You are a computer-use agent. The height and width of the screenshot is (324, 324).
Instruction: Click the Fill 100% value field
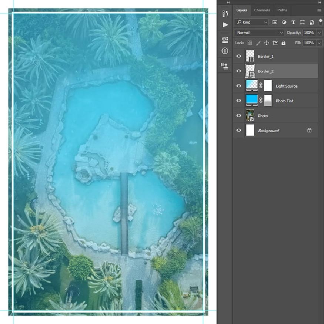(309, 43)
